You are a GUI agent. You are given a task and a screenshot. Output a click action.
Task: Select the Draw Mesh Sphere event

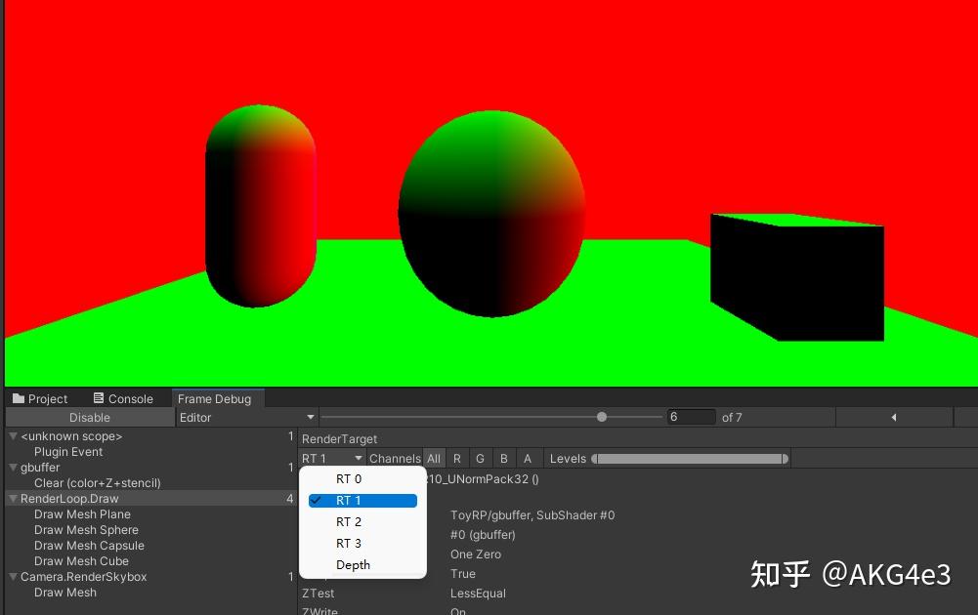[86, 530]
